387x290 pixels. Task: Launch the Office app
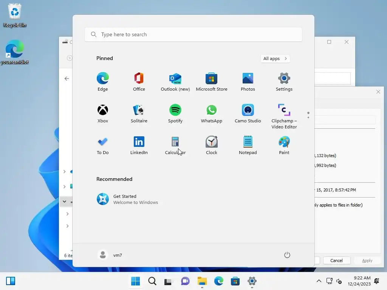139,82
